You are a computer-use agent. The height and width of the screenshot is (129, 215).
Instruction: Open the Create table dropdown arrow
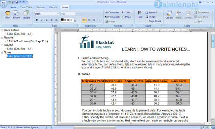(169, 22)
